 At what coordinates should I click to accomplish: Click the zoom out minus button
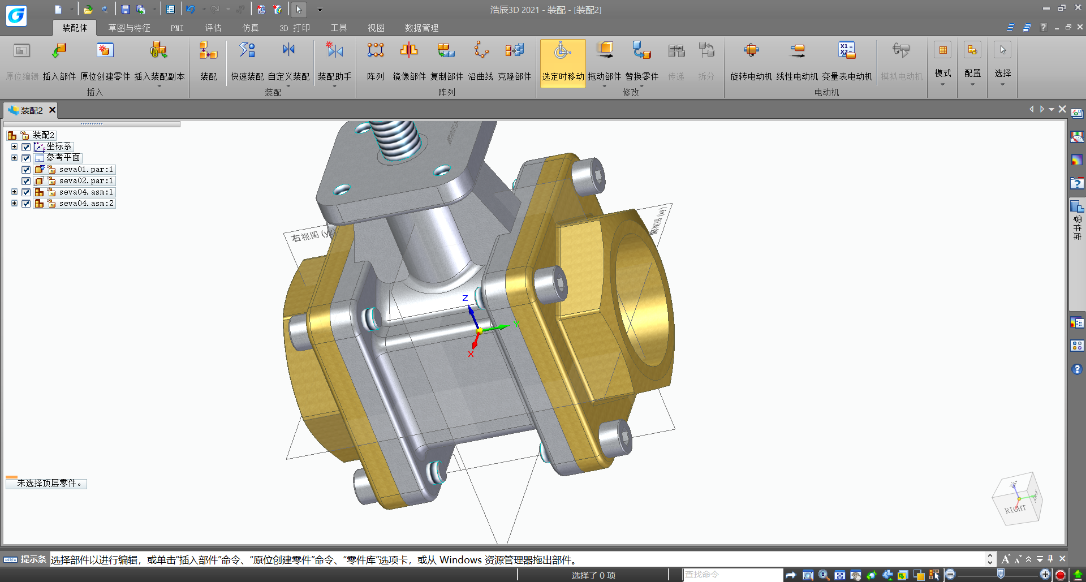click(x=950, y=575)
